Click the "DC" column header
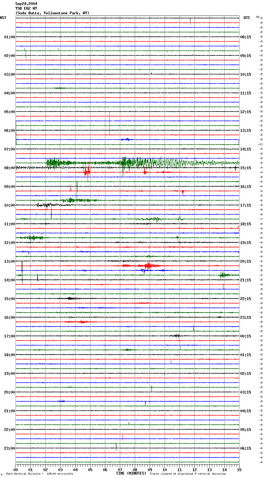 coord(258,17)
